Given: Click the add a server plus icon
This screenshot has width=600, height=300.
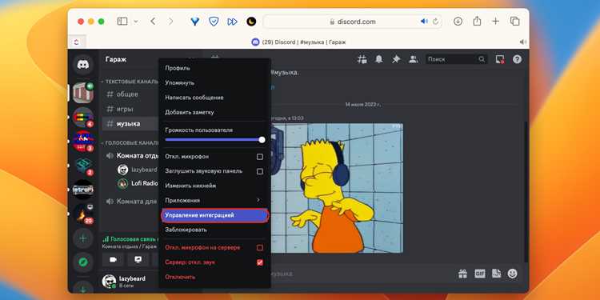Looking at the screenshot, I should pos(83,238).
